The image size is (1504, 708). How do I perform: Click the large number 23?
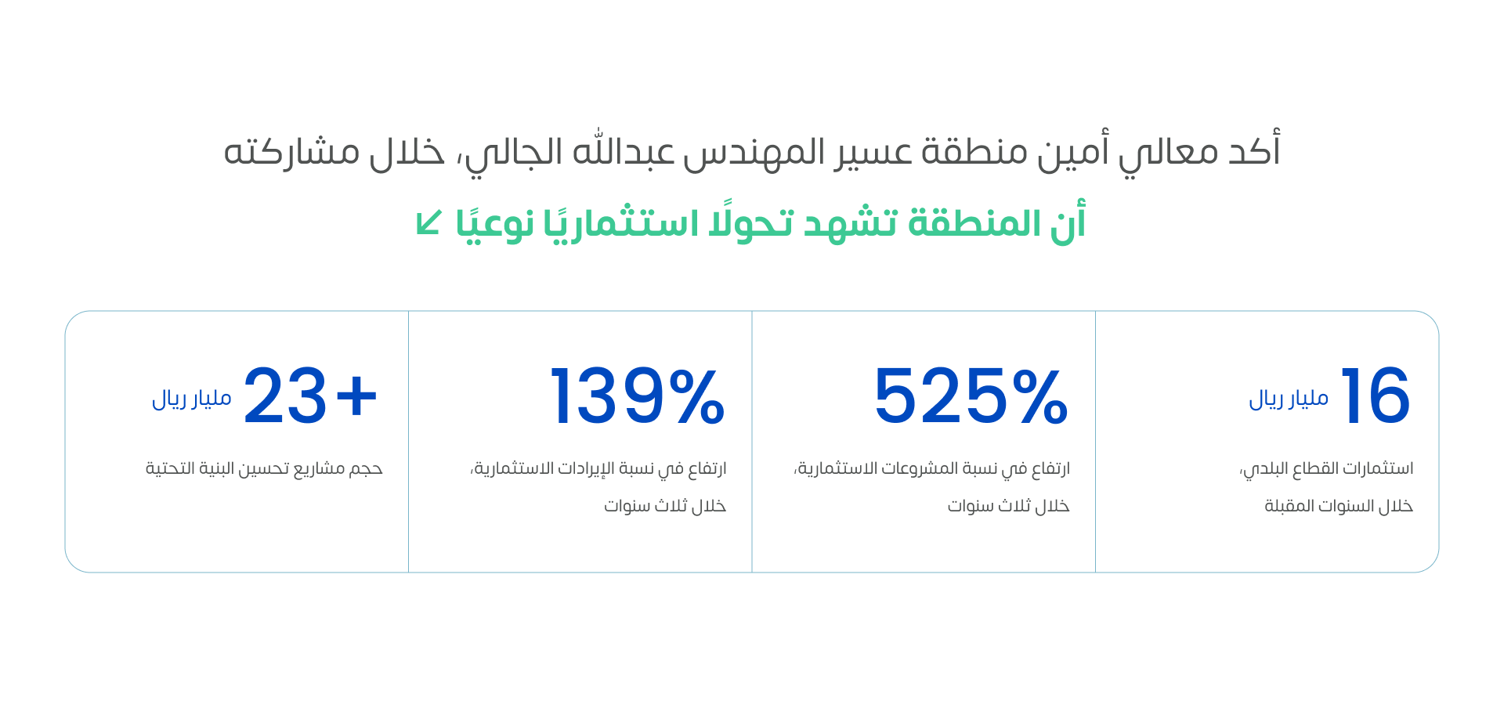[x=285, y=396]
